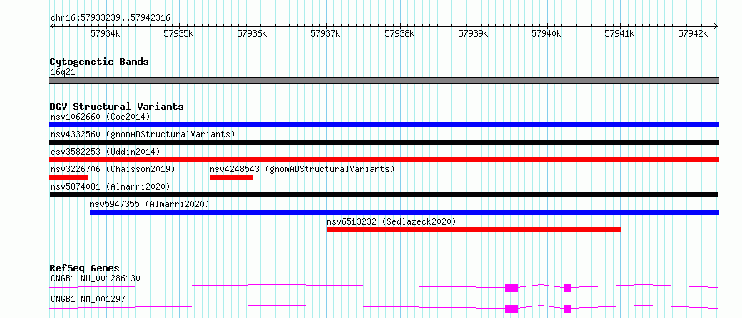Open the nsv4248543 (gnomADStructuralVariants) label
This screenshot has height=318, width=742.
302,169
